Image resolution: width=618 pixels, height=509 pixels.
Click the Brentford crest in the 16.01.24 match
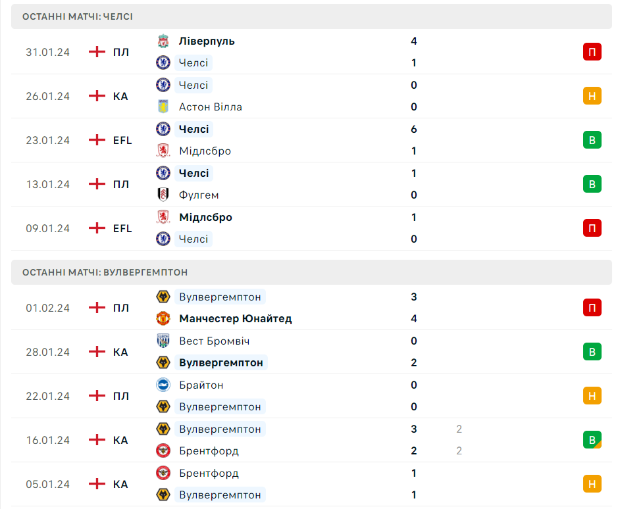(163, 451)
